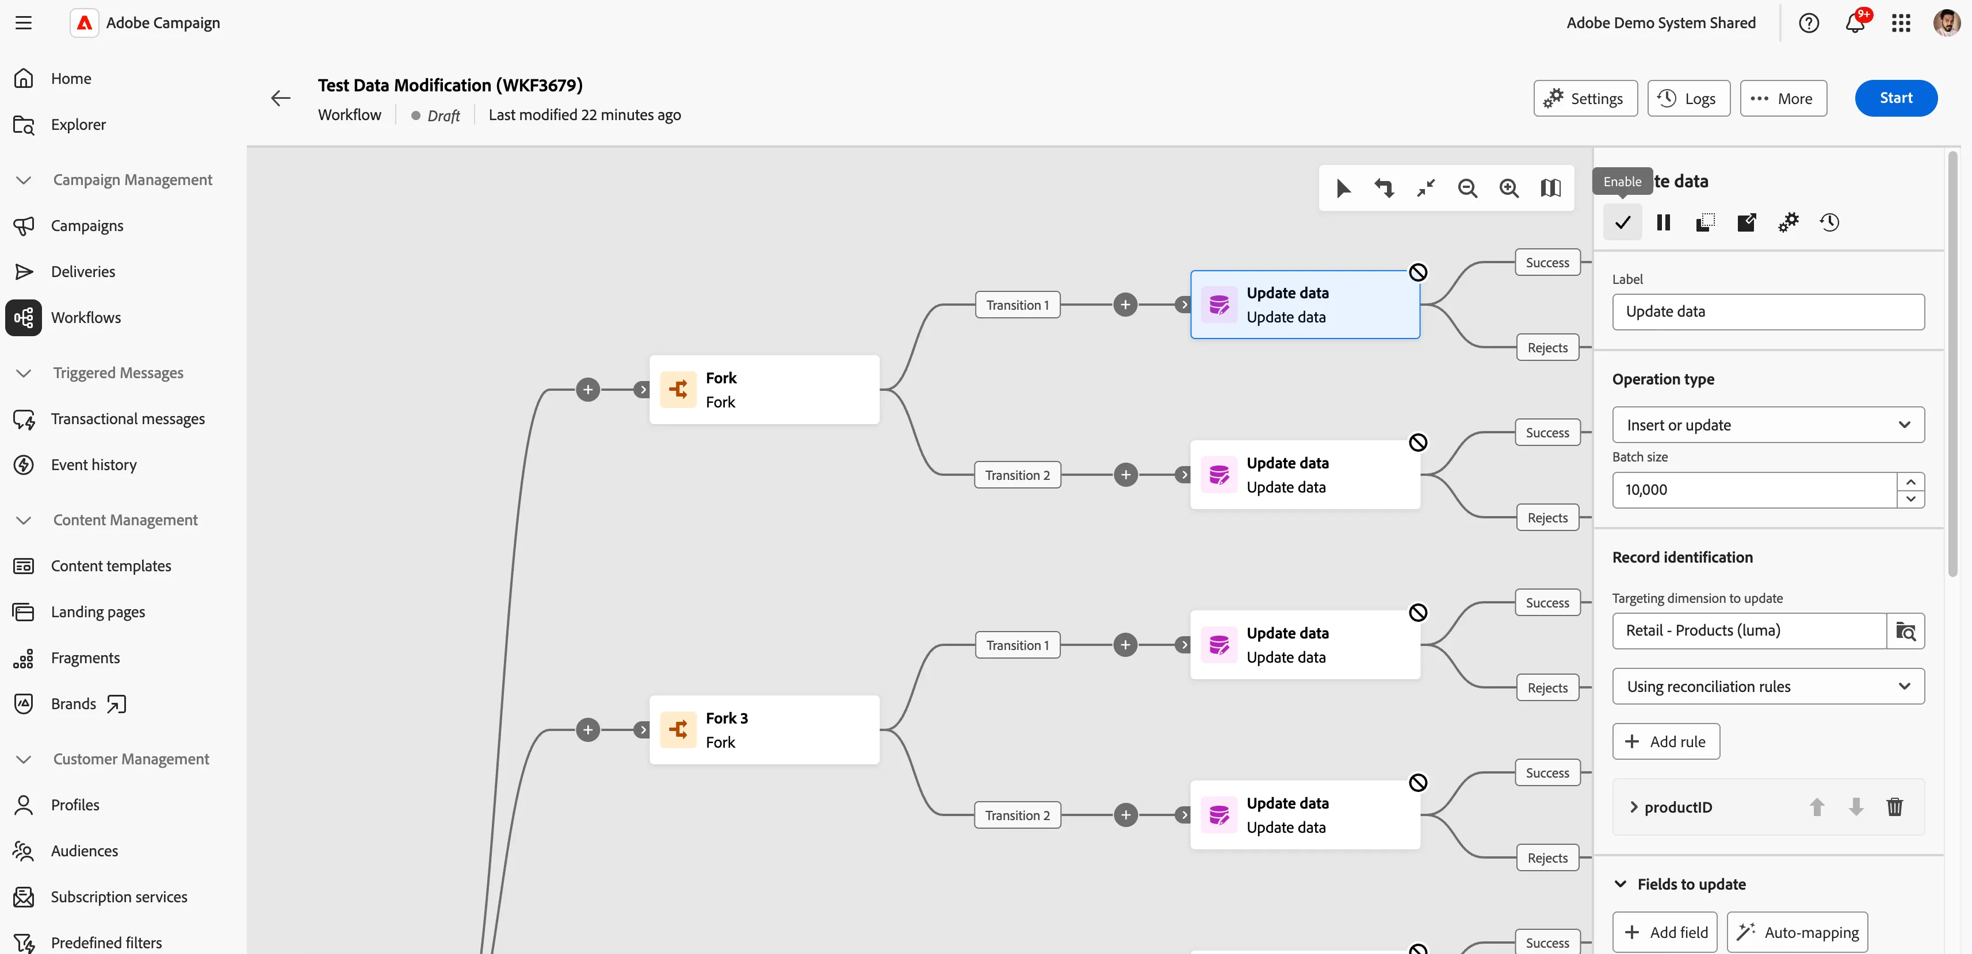Toggle the canvas minimap icon

tap(1550, 188)
